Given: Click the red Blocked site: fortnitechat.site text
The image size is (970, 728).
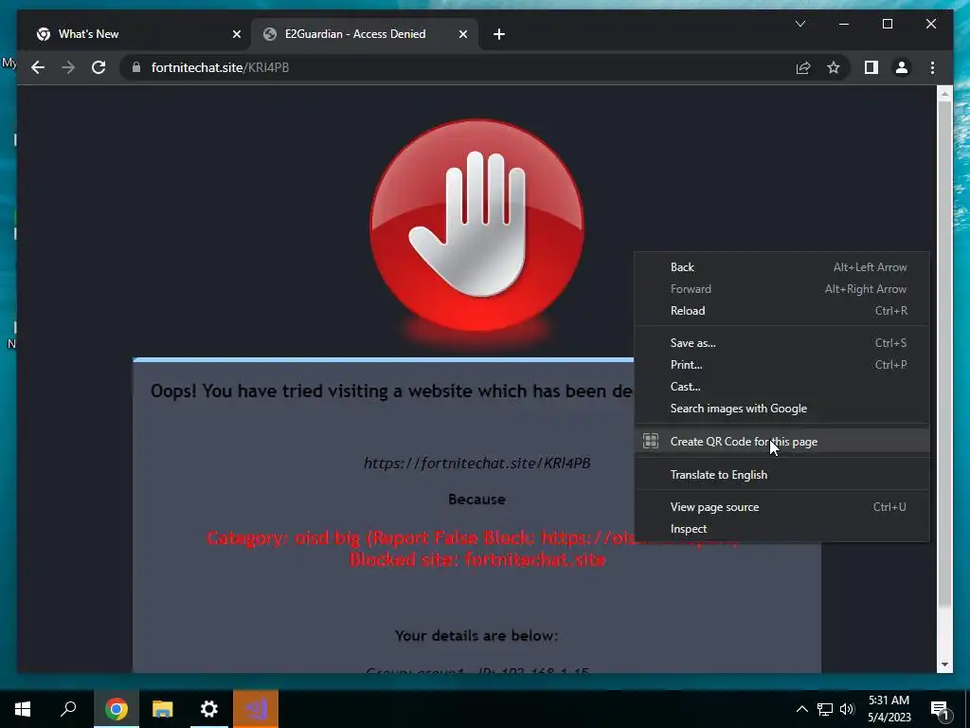Looking at the screenshot, I should tap(477, 559).
